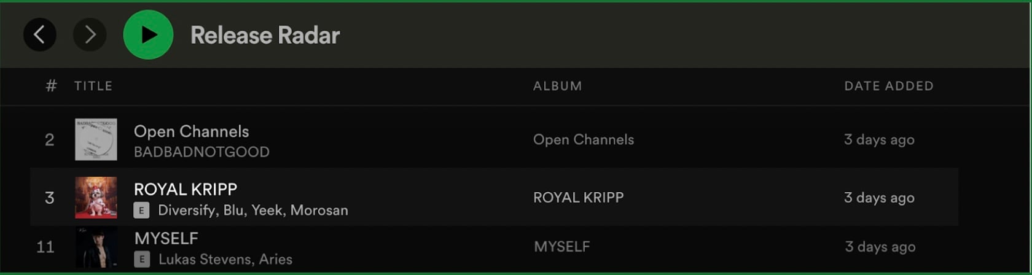Click the forward navigation arrow

coord(90,35)
